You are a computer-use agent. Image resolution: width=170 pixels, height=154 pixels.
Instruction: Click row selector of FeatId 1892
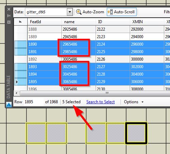coord(20,59)
